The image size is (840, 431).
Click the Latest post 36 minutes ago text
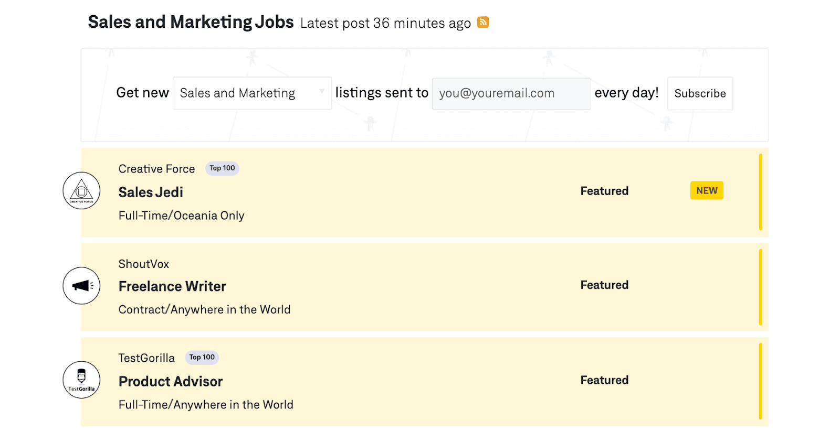click(385, 23)
